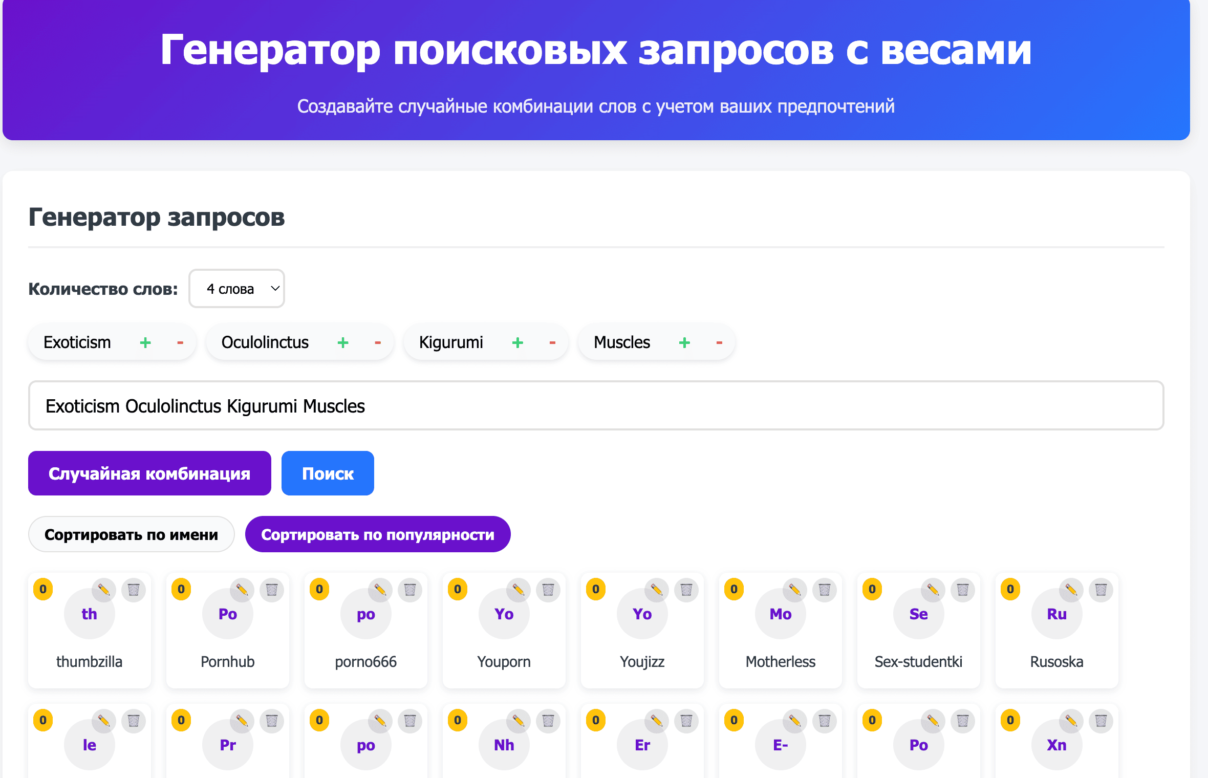Decrease weight of Oculolinctus with minus

tap(378, 342)
